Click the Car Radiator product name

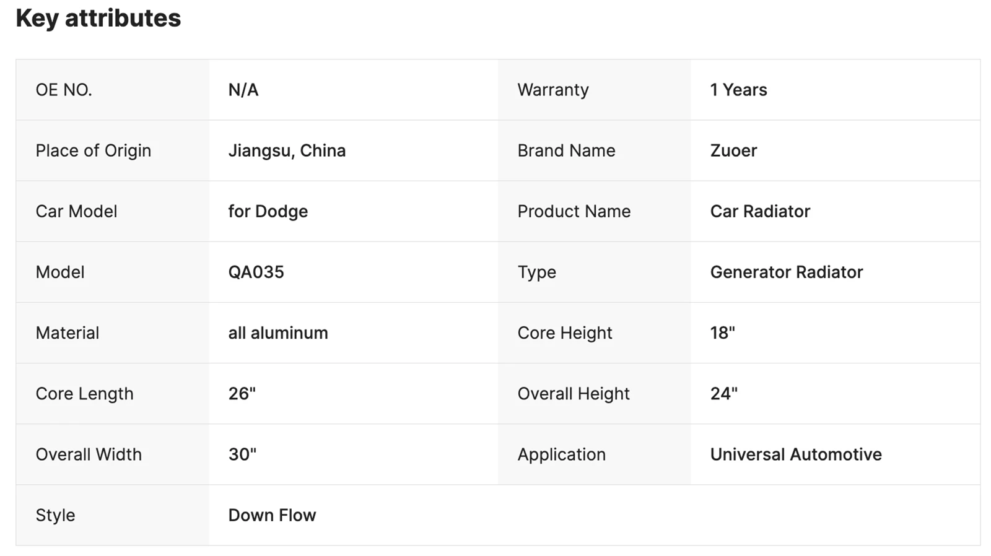760,211
